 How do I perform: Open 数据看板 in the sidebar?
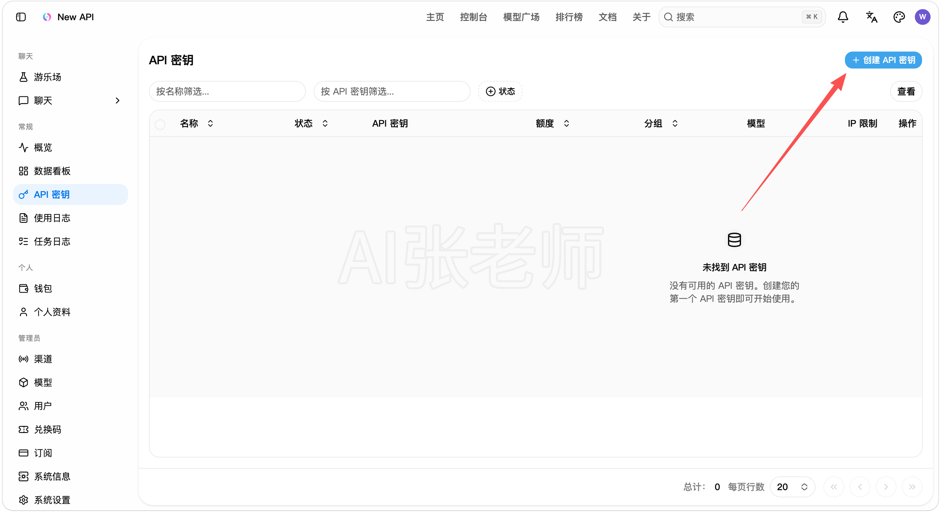pos(71,171)
